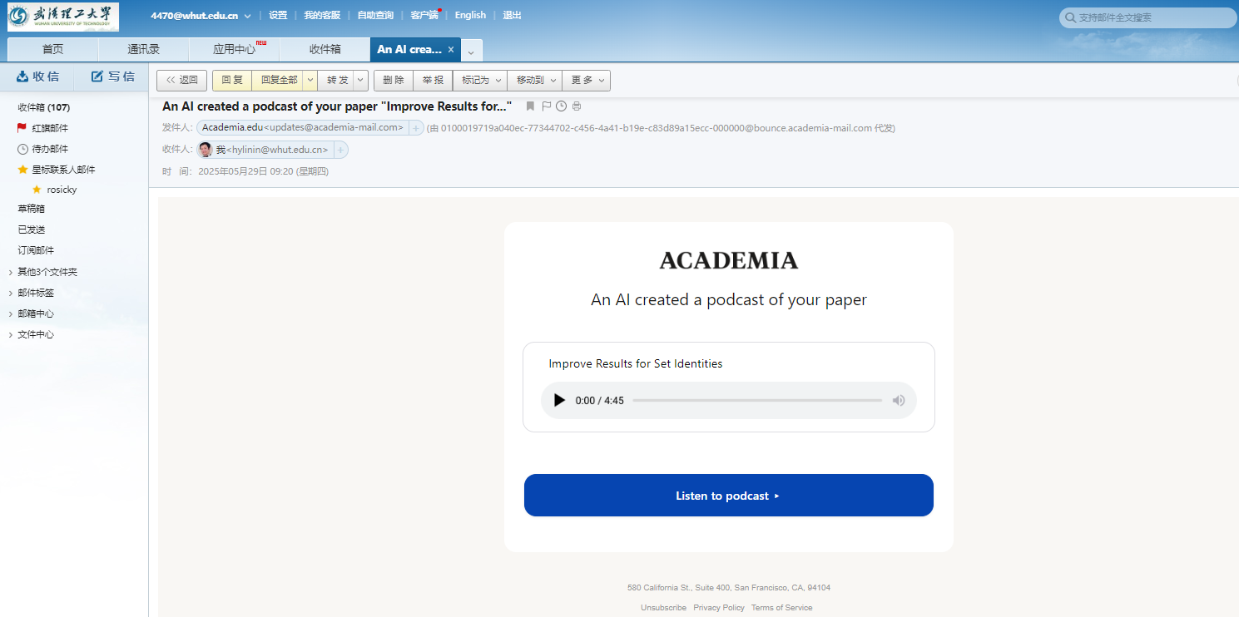Click the 'Improve Results for Set Identities' title
The image size is (1239, 617).
tap(636, 363)
